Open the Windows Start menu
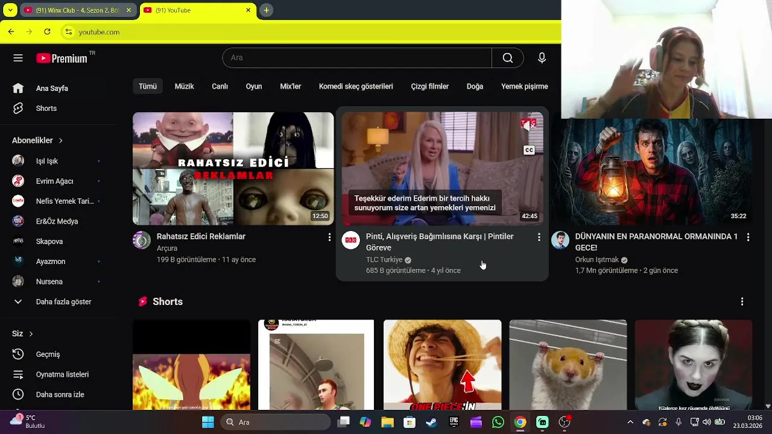Viewport: 772px width, 434px height. point(207,422)
